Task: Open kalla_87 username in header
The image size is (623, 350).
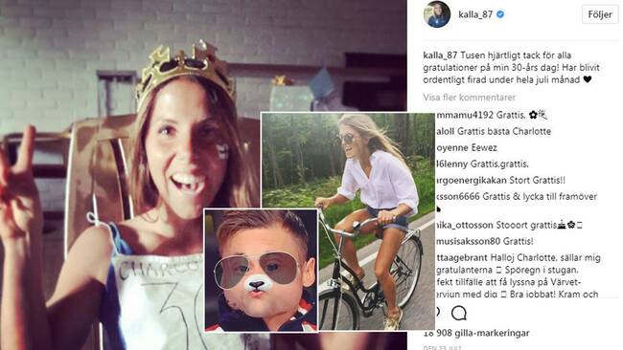Action: [x=475, y=14]
